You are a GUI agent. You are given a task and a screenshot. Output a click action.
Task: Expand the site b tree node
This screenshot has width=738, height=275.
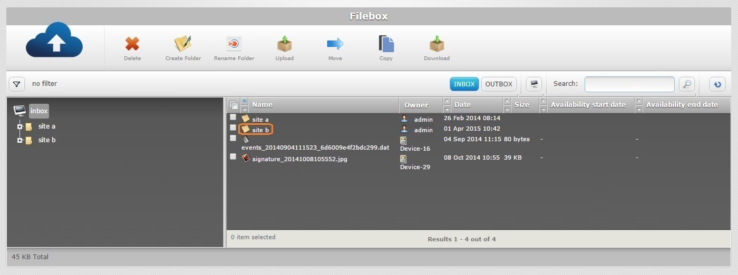pos(20,141)
